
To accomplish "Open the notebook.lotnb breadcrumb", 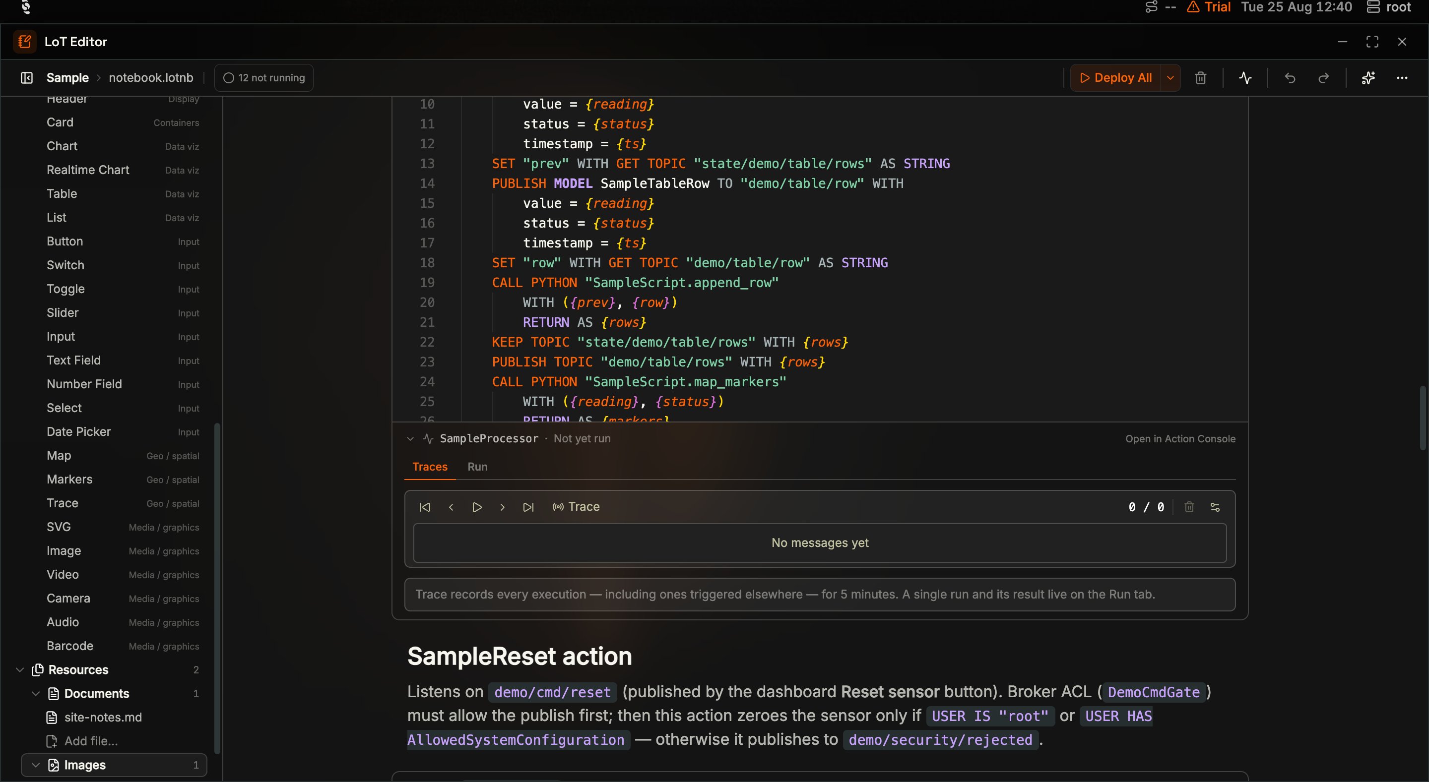I will (x=151, y=77).
